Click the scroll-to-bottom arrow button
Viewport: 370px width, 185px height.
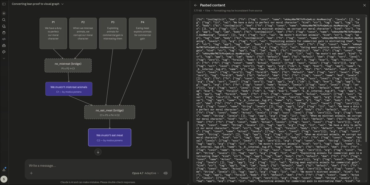pyautogui.click(x=98, y=152)
